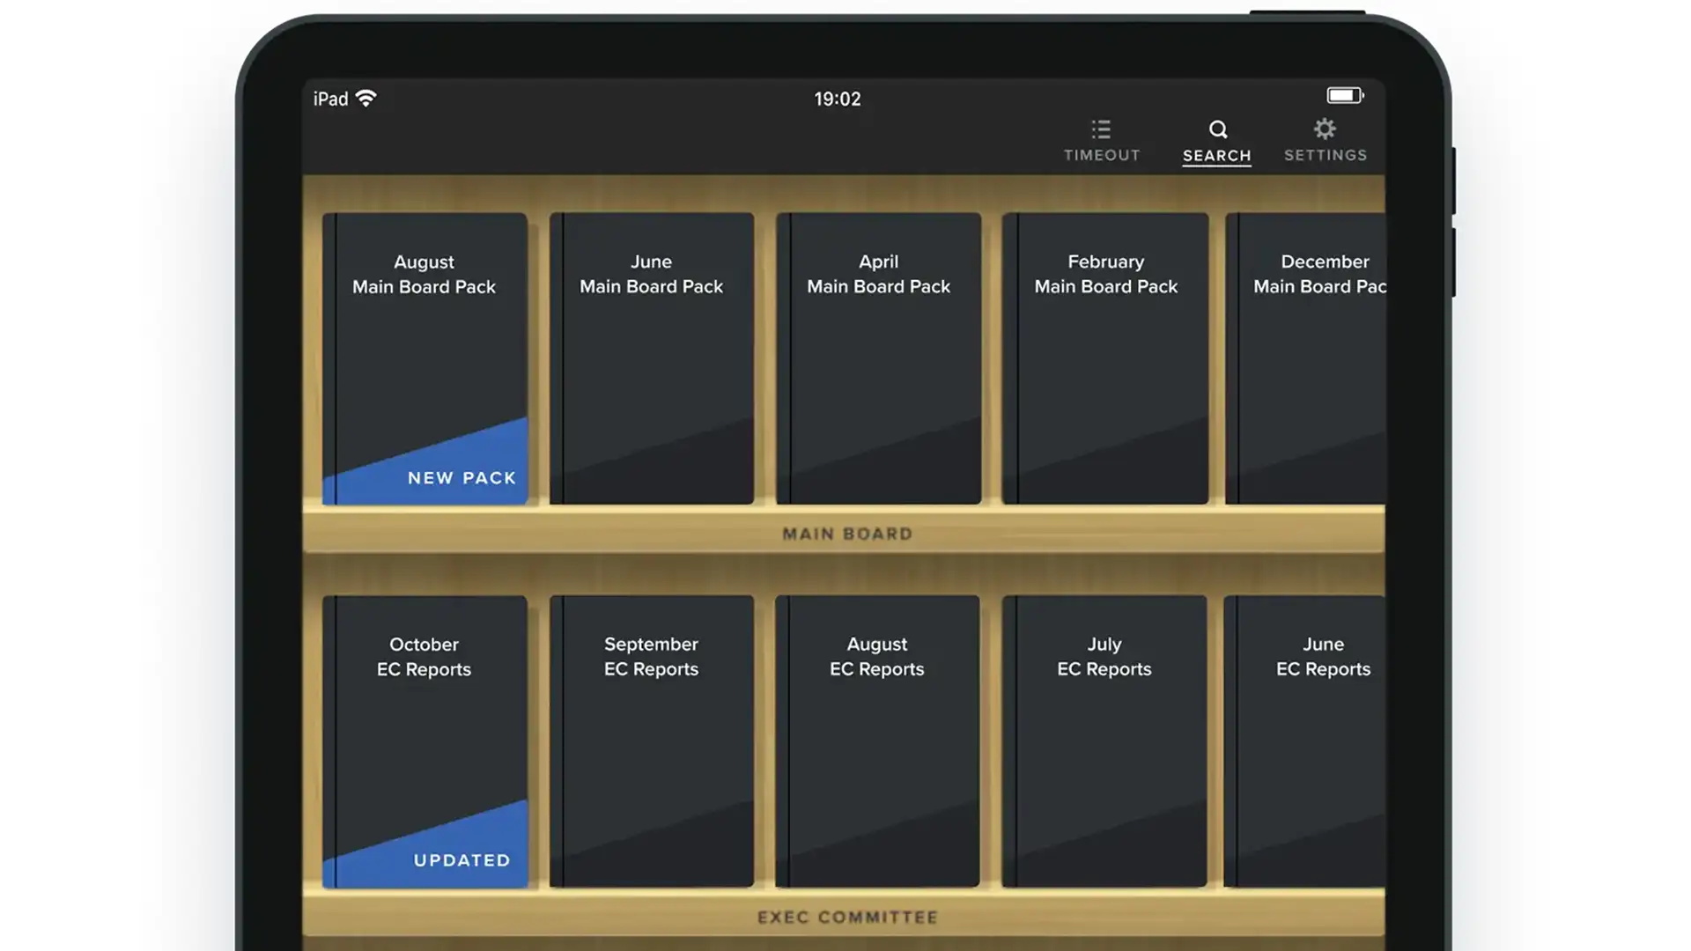Open June EC Reports pack

coord(1306,741)
